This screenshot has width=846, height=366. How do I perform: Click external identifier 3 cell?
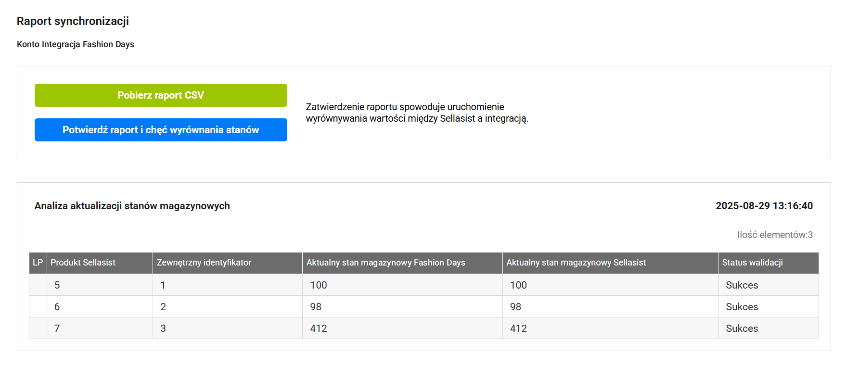pyautogui.click(x=163, y=328)
